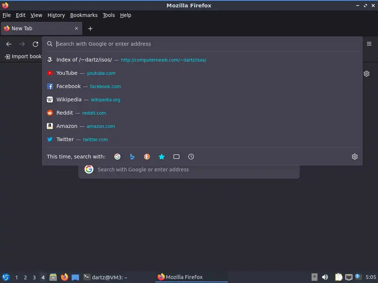
Task: Open the View menu
Action: coord(37,15)
